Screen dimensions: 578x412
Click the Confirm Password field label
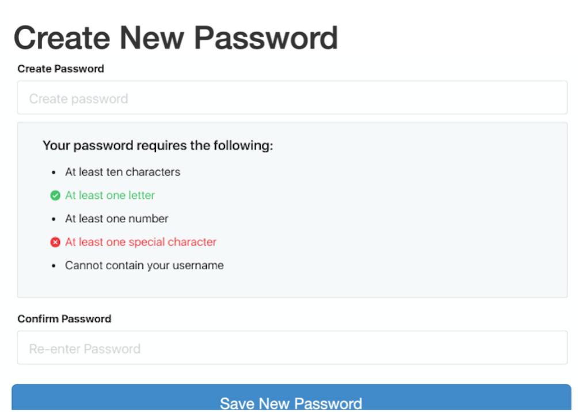(x=64, y=319)
